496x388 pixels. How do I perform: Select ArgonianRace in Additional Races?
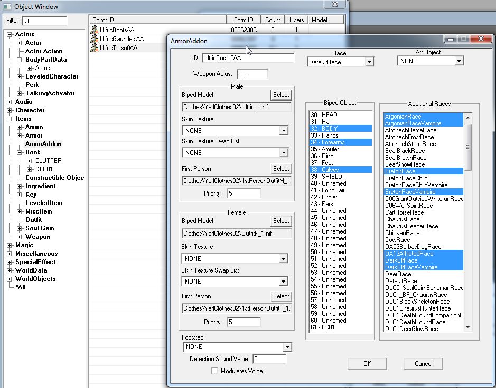(x=423, y=117)
